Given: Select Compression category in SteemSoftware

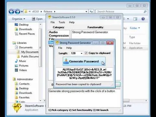Looking at the screenshot, I should (59, 36).
